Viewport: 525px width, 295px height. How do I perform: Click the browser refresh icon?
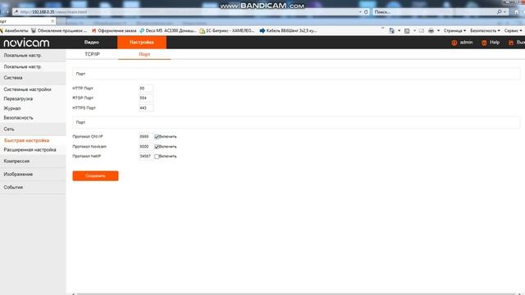tap(366, 11)
